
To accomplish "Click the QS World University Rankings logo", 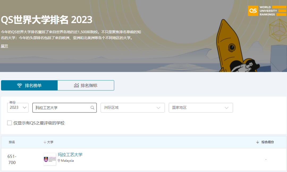I will tap(267, 11).
